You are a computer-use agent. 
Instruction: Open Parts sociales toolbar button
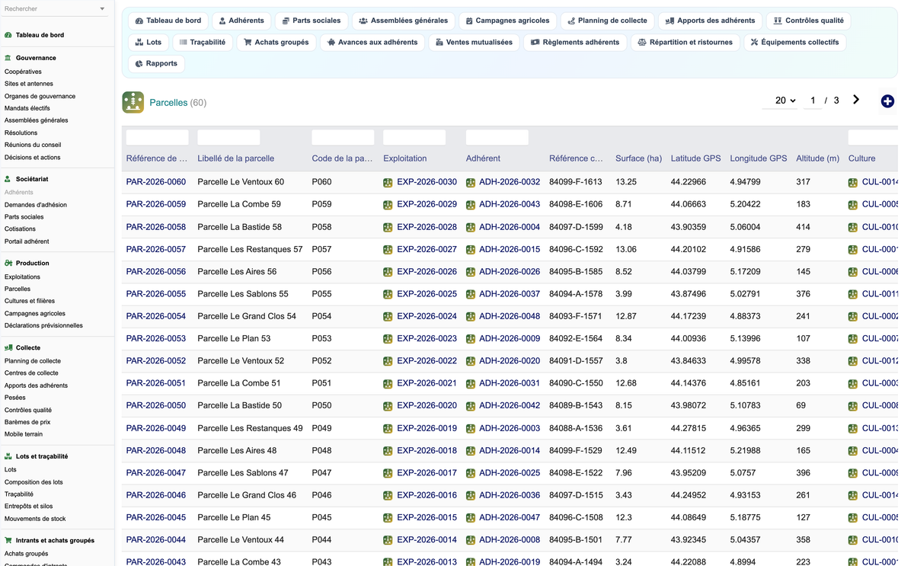click(x=311, y=21)
